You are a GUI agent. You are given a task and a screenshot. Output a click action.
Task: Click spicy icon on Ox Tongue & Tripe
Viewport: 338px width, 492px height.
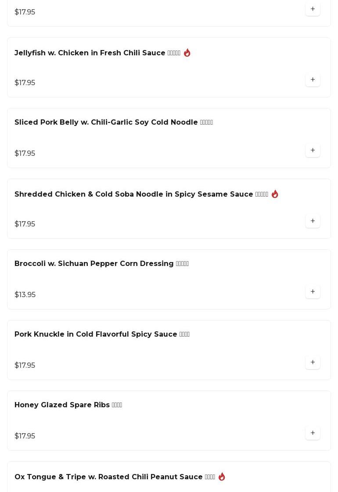[x=222, y=477]
